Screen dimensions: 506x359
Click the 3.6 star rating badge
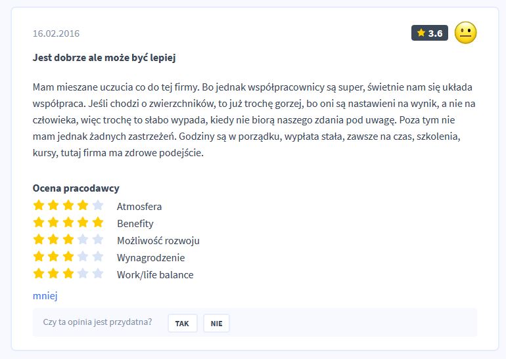point(430,33)
